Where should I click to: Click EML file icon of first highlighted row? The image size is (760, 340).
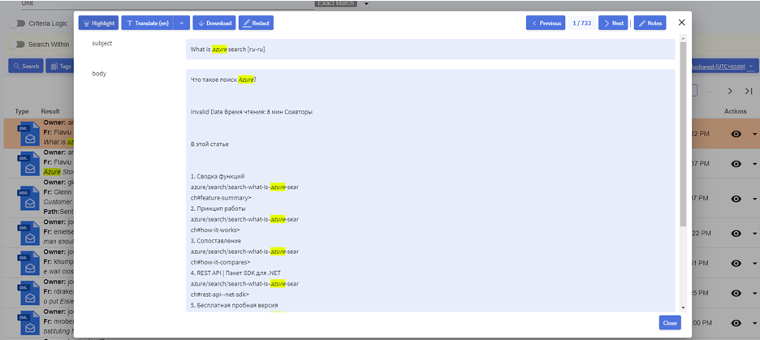click(x=29, y=134)
